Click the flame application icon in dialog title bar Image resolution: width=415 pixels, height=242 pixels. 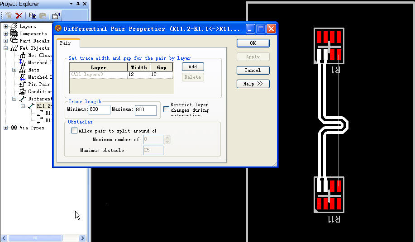(58, 28)
